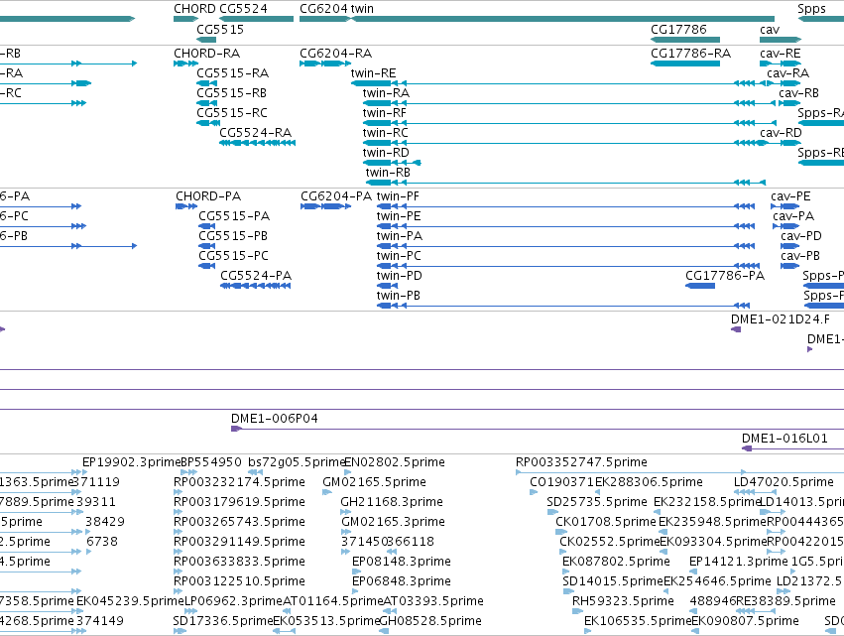
Task: Select EST RP003352747.5prime
Action: point(581,462)
